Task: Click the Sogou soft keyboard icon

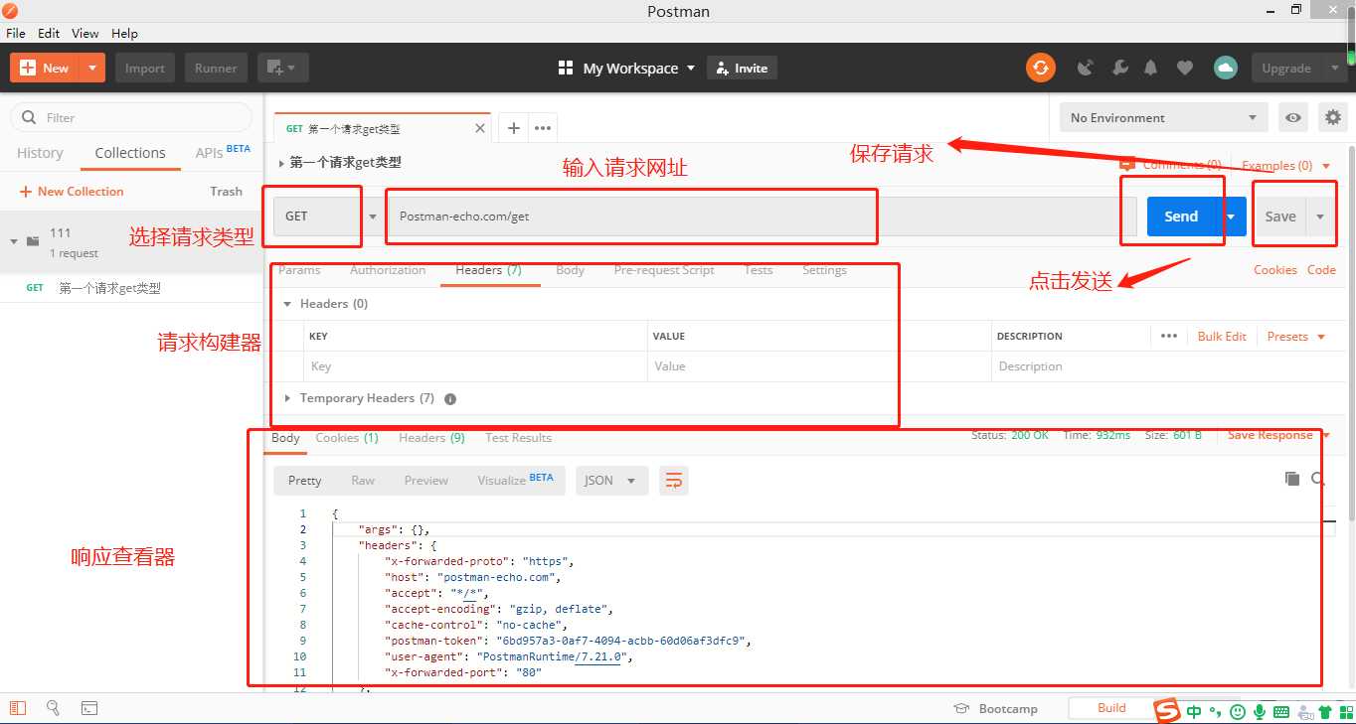Action: [1281, 711]
